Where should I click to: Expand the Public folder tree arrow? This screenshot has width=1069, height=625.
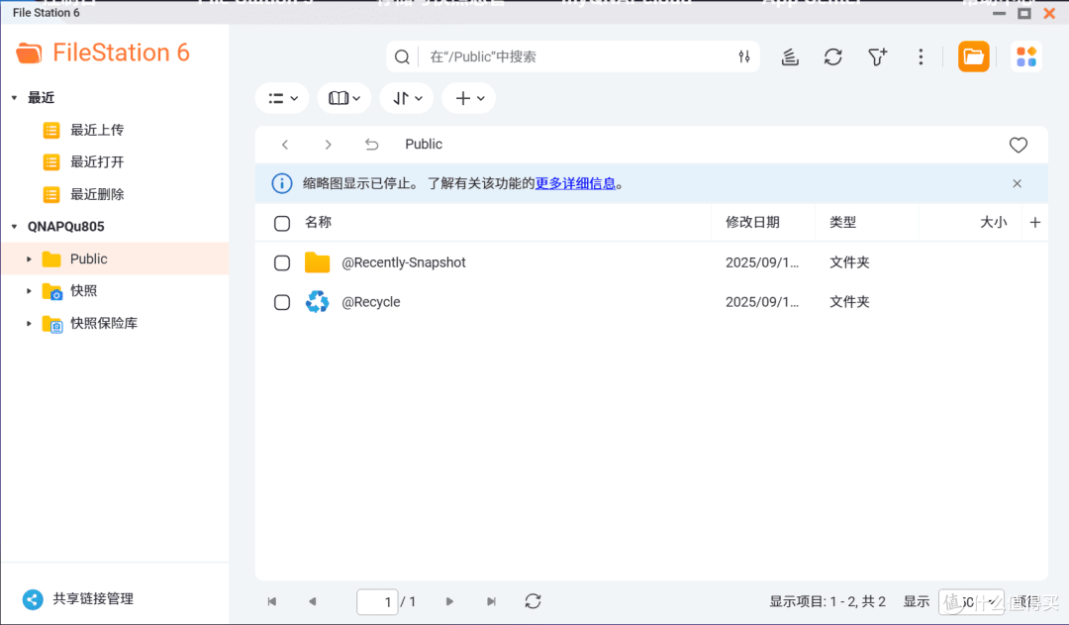29,260
